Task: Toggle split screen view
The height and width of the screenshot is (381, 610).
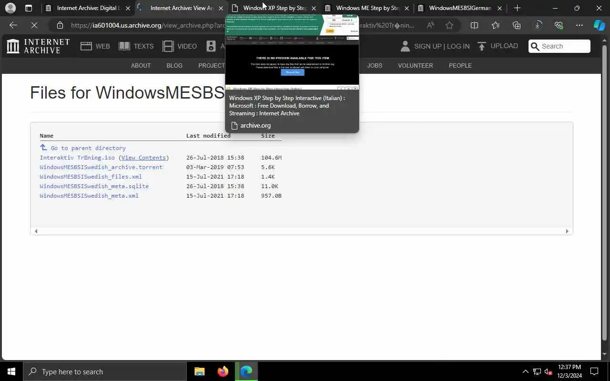Action: [474, 25]
